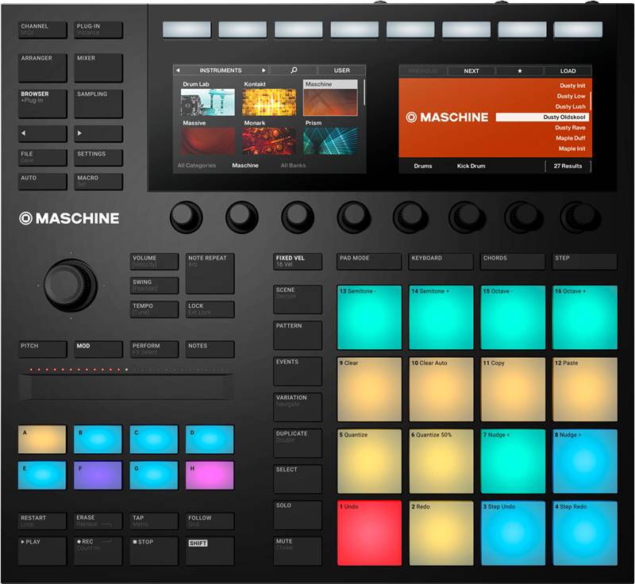The image size is (635, 584).
Task: Enable MUTE mode
Action: [x=298, y=551]
